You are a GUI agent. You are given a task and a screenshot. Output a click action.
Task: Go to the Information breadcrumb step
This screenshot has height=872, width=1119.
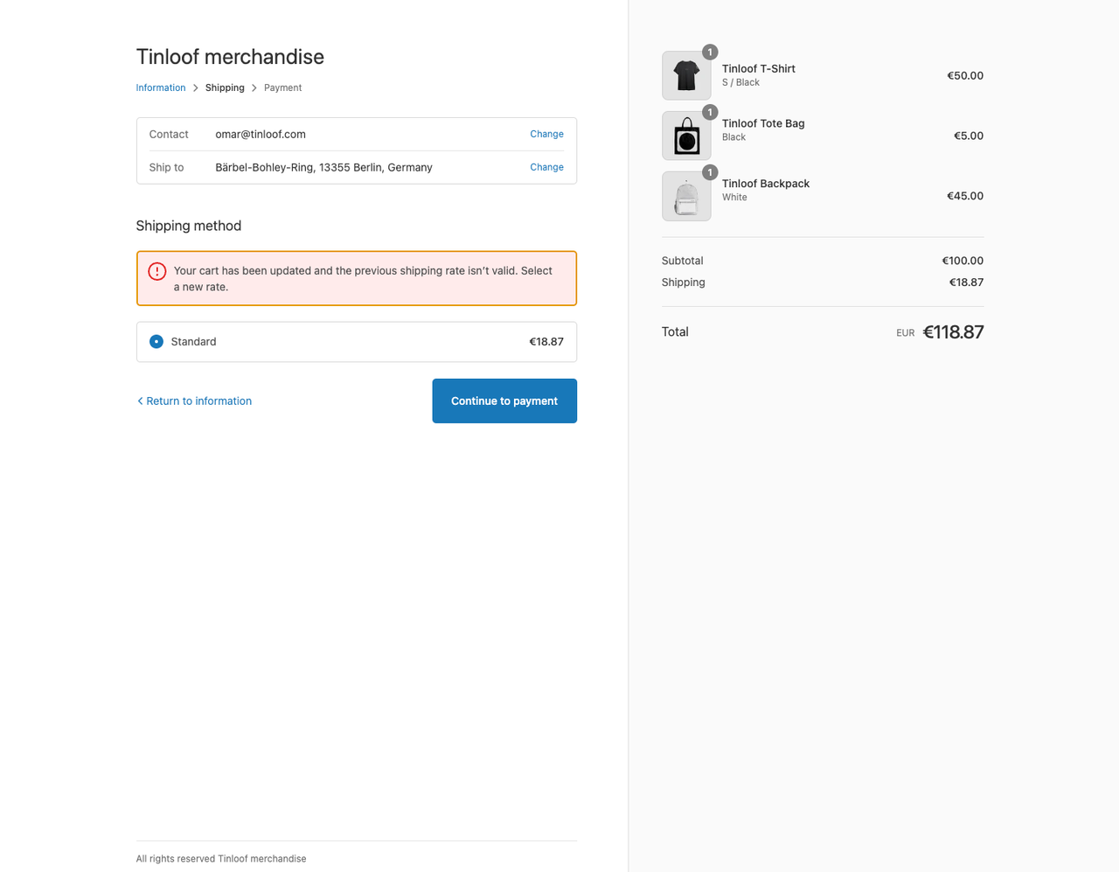161,87
